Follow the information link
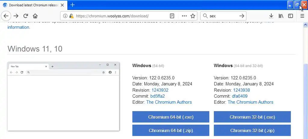This screenshot has width=308, height=139. pyautogui.click(x=19, y=27)
